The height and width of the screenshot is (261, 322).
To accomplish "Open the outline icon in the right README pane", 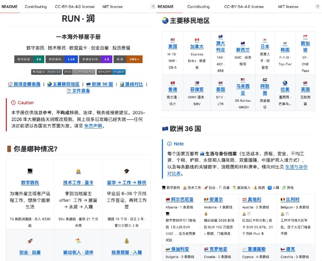I will pyautogui.click(x=317, y=6).
